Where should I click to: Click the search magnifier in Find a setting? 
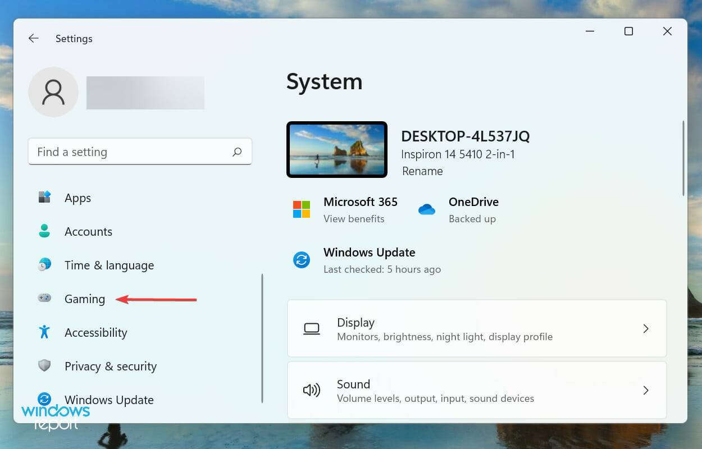coord(238,152)
